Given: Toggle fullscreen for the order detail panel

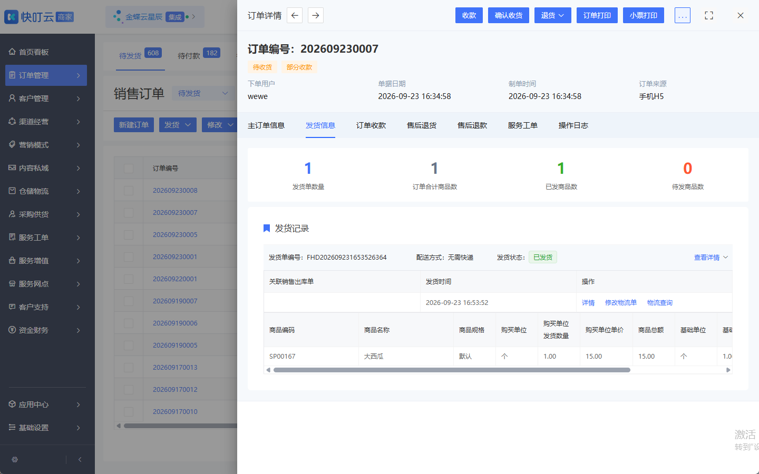Looking at the screenshot, I should point(709,15).
